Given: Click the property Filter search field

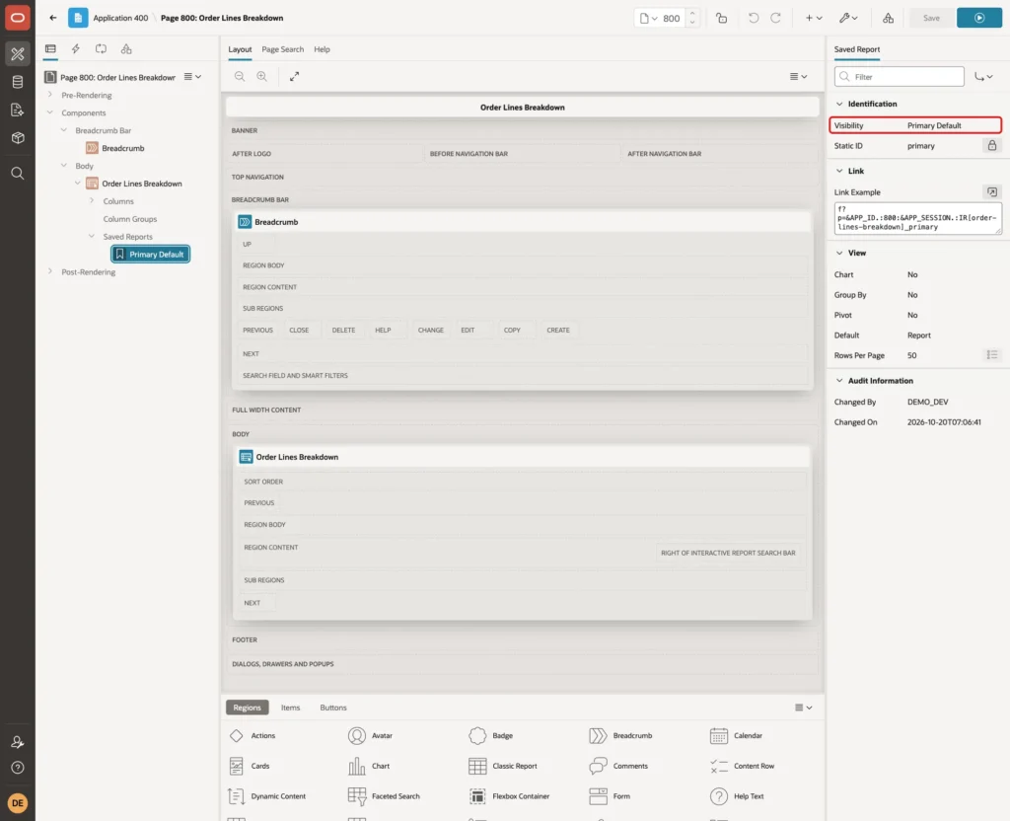Looking at the screenshot, I should [900, 77].
